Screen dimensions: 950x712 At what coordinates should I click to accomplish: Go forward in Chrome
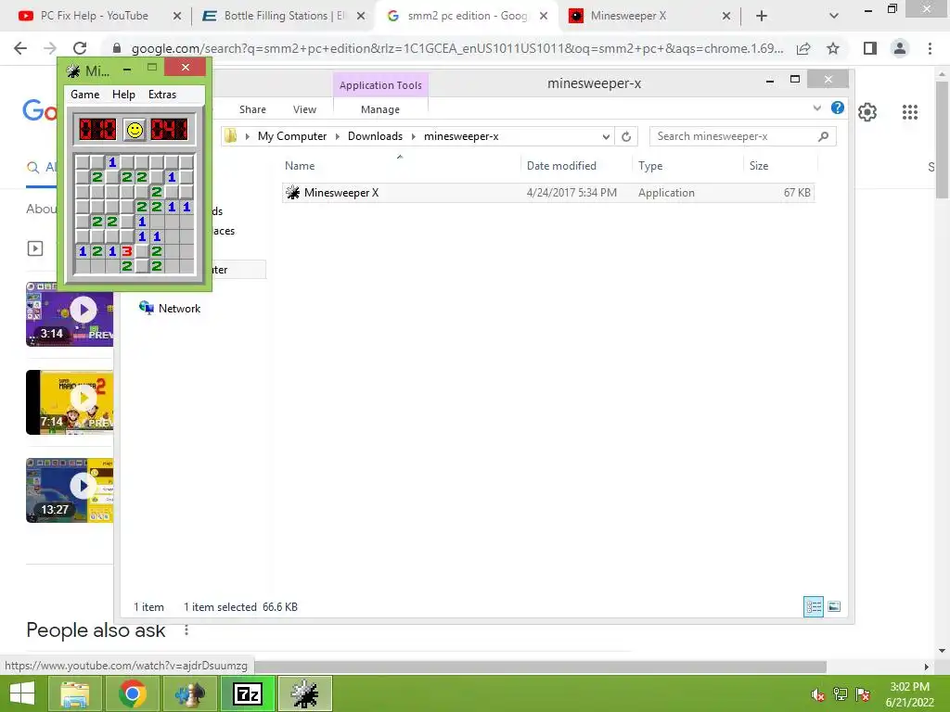[50, 48]
